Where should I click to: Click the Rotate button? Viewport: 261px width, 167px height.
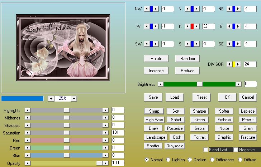coord(156,59)
